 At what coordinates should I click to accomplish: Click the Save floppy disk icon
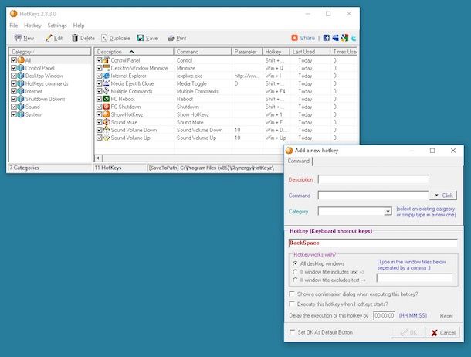pos(141,38)
